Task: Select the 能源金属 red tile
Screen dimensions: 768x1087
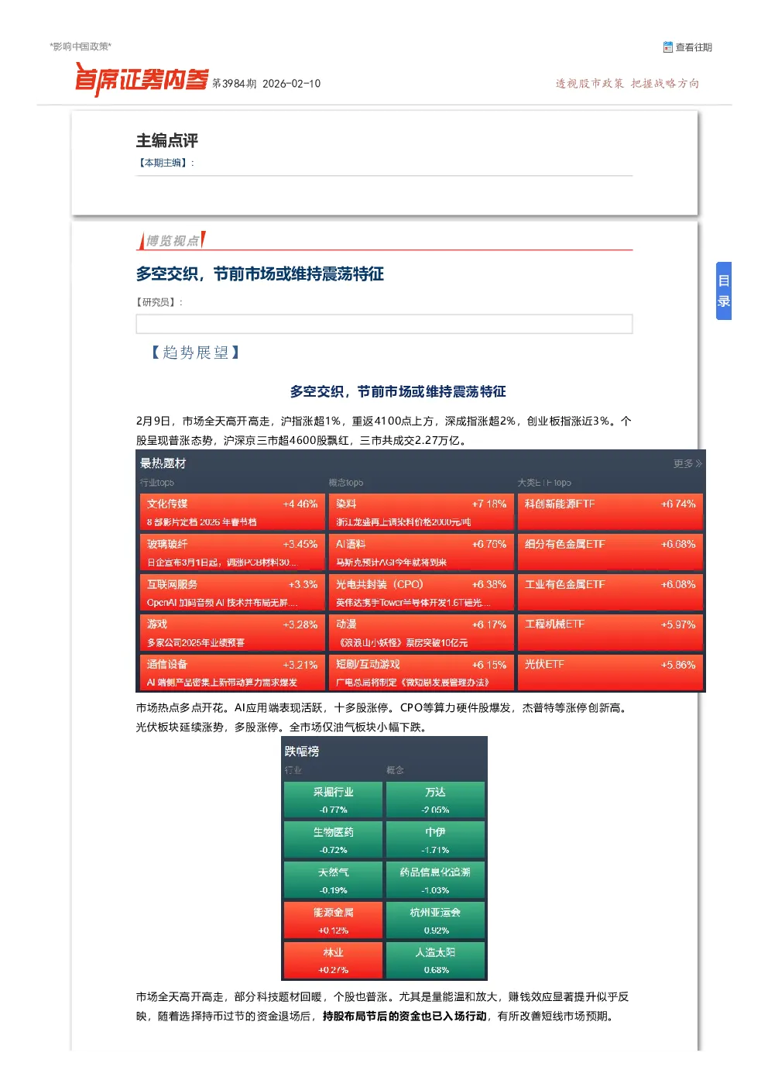Action: coord(333,920)
